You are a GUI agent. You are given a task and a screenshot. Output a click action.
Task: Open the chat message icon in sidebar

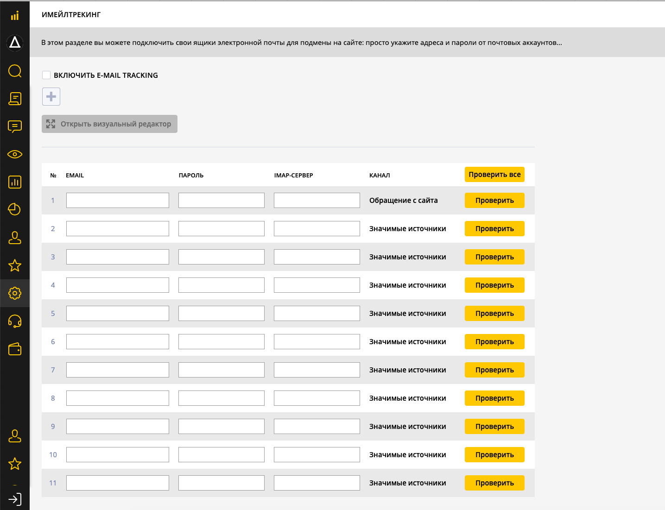coord(15,126)
